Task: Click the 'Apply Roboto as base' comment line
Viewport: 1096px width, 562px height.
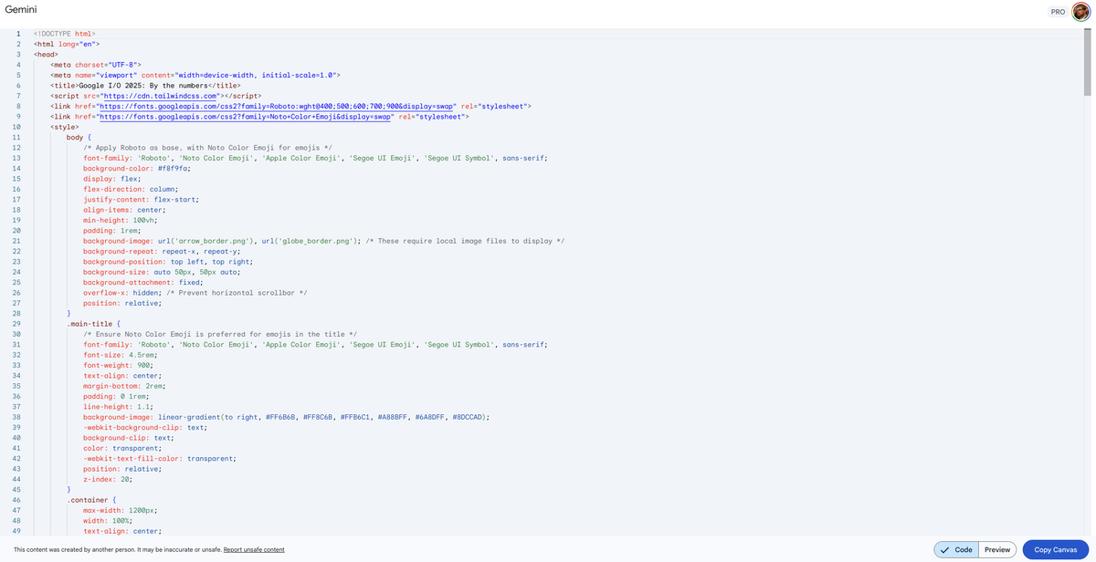Action: coord(207,148)
